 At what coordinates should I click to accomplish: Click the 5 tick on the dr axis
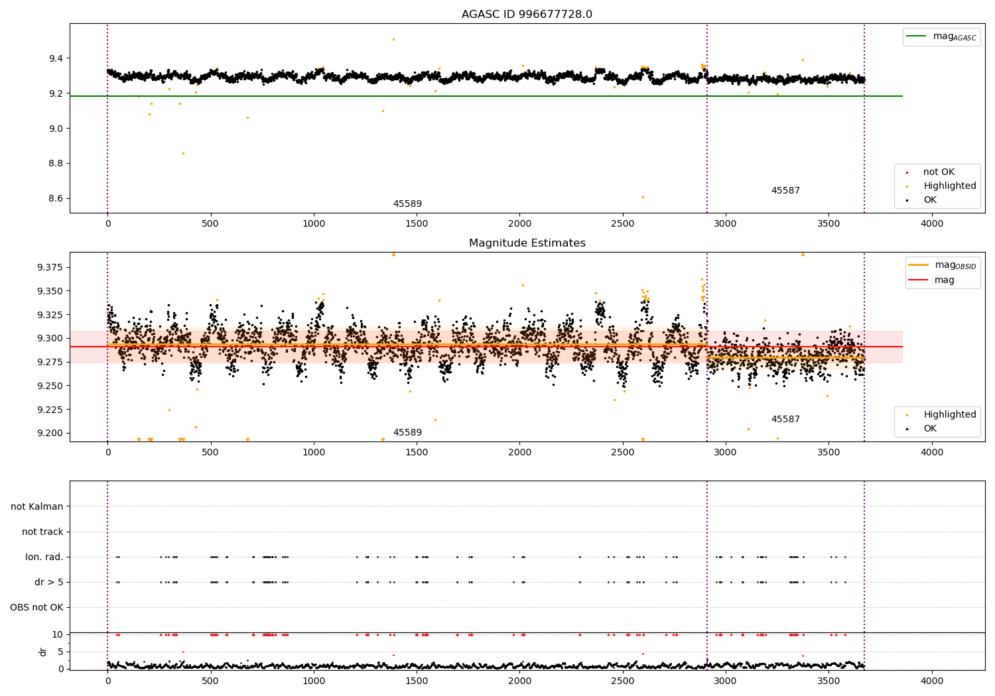tap(60, 652)
